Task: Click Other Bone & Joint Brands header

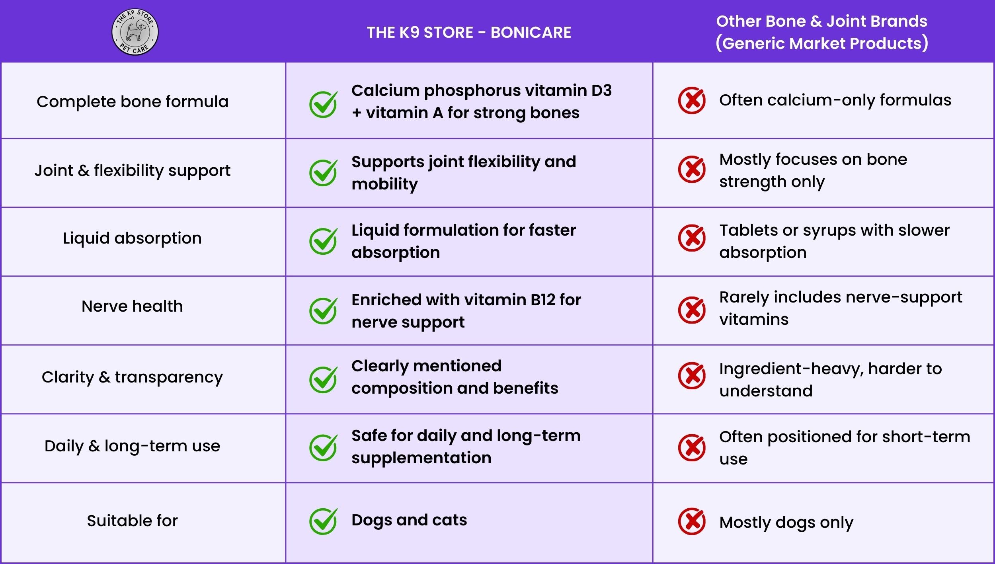Action: pyautogui.click(x=821, y=32)
